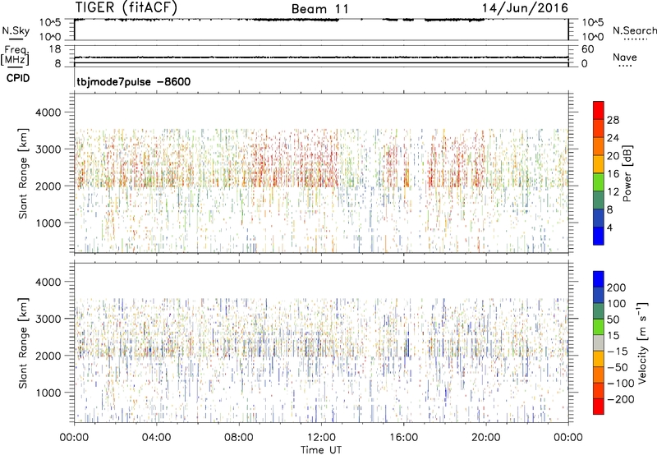Click the left 10^5 noise axis tick
This screenshot has height=455, width=657.
pos(50,22)
